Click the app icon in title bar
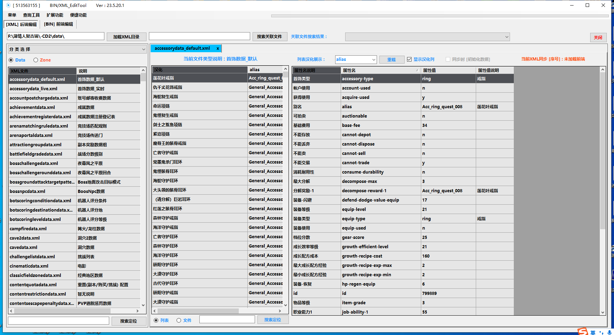Viewport: 614px width, 335px height. [8, 5]
